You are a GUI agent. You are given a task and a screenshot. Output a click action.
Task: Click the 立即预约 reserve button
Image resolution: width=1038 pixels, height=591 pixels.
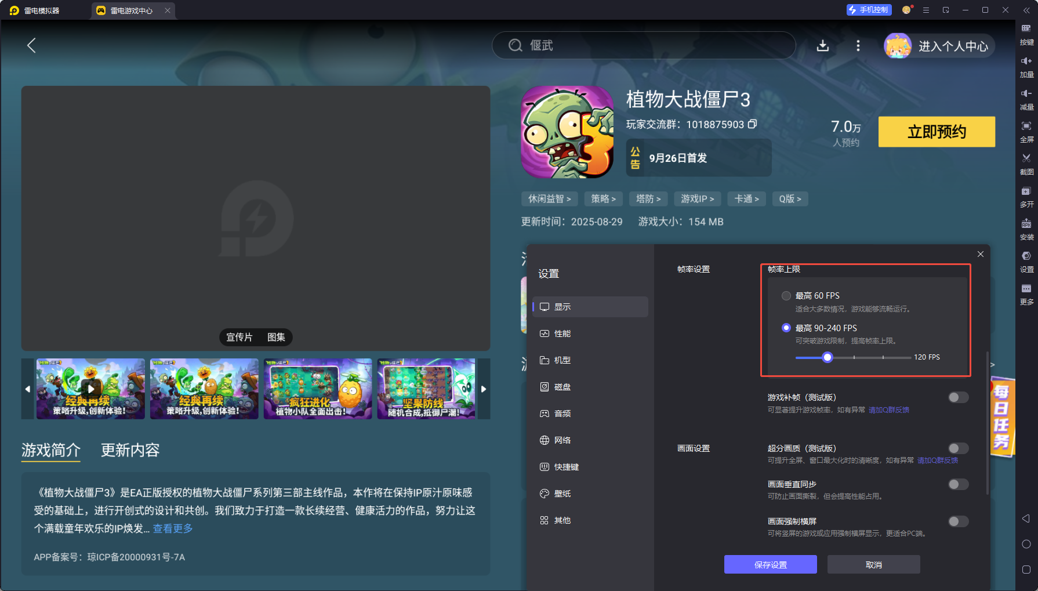[937, 132]
